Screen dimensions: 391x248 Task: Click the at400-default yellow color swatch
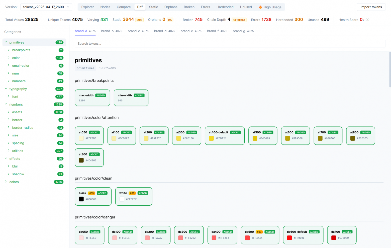click(x=211, y=138)
